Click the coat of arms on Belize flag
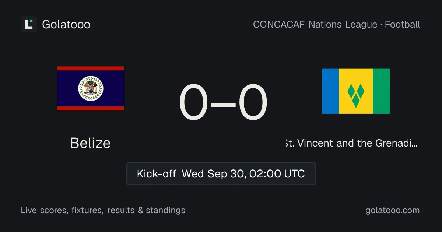442x232 pixels. (x=91, y=88)
